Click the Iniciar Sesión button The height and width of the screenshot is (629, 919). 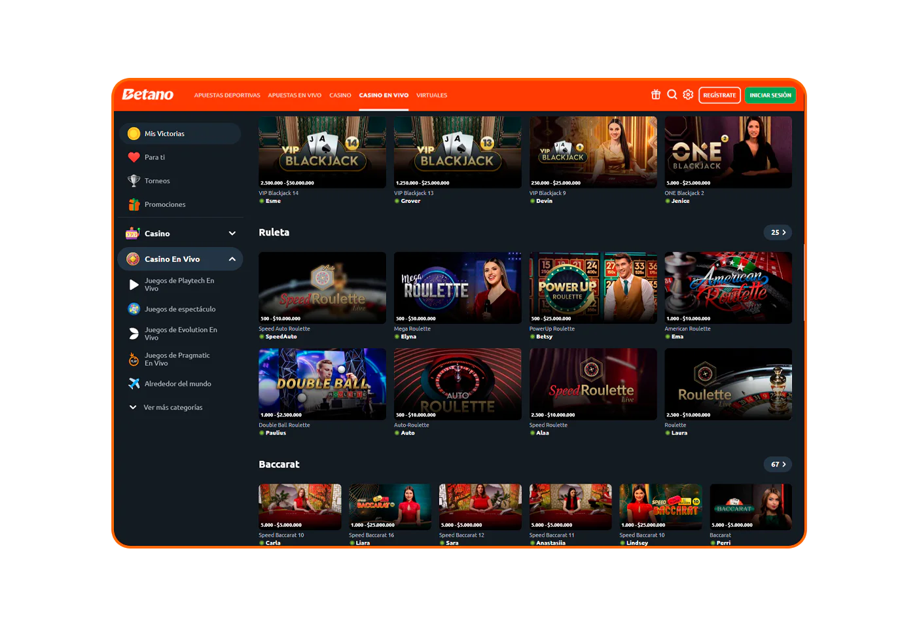770,95
